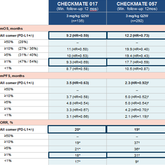
Task: Click cell 4.8 (HR=0.54)
Action: [78, 103]
